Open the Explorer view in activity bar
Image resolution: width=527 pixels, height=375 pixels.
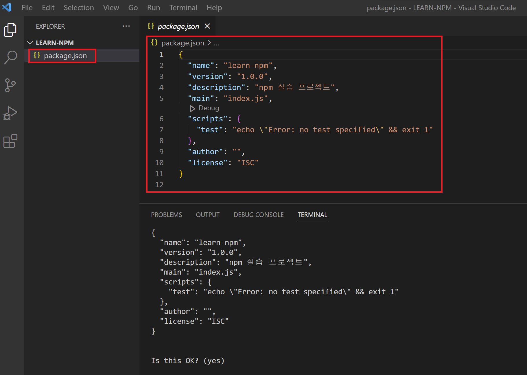10,30
